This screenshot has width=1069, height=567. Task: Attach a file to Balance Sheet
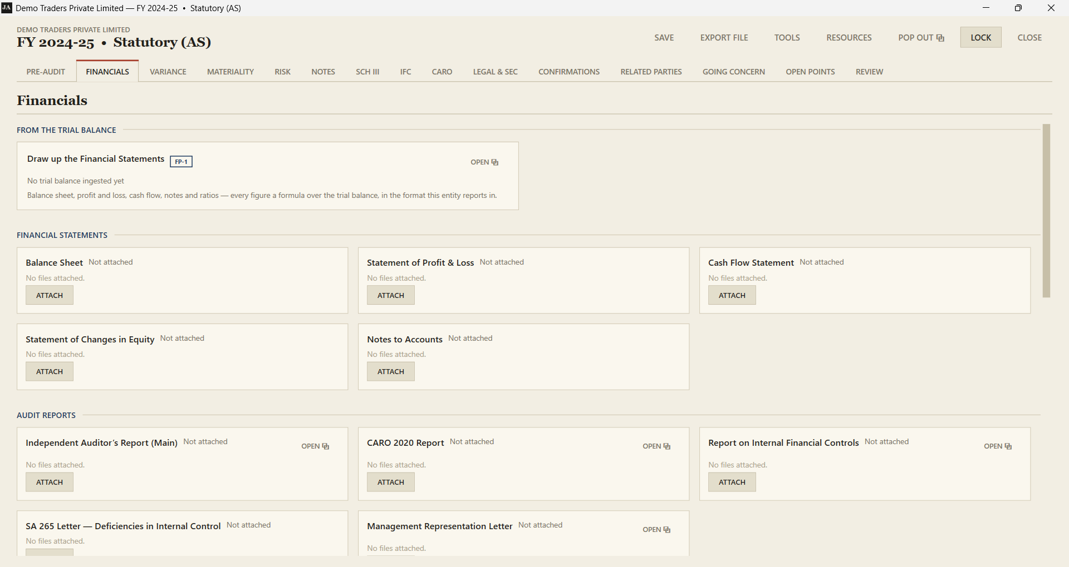pos(50,295)
